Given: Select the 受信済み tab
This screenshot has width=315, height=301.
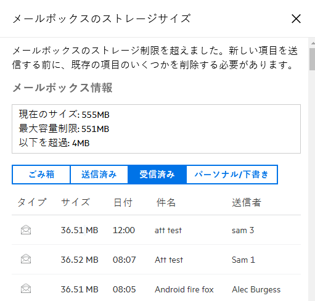Looking at the screenshot, I should (x=157, y=175).
